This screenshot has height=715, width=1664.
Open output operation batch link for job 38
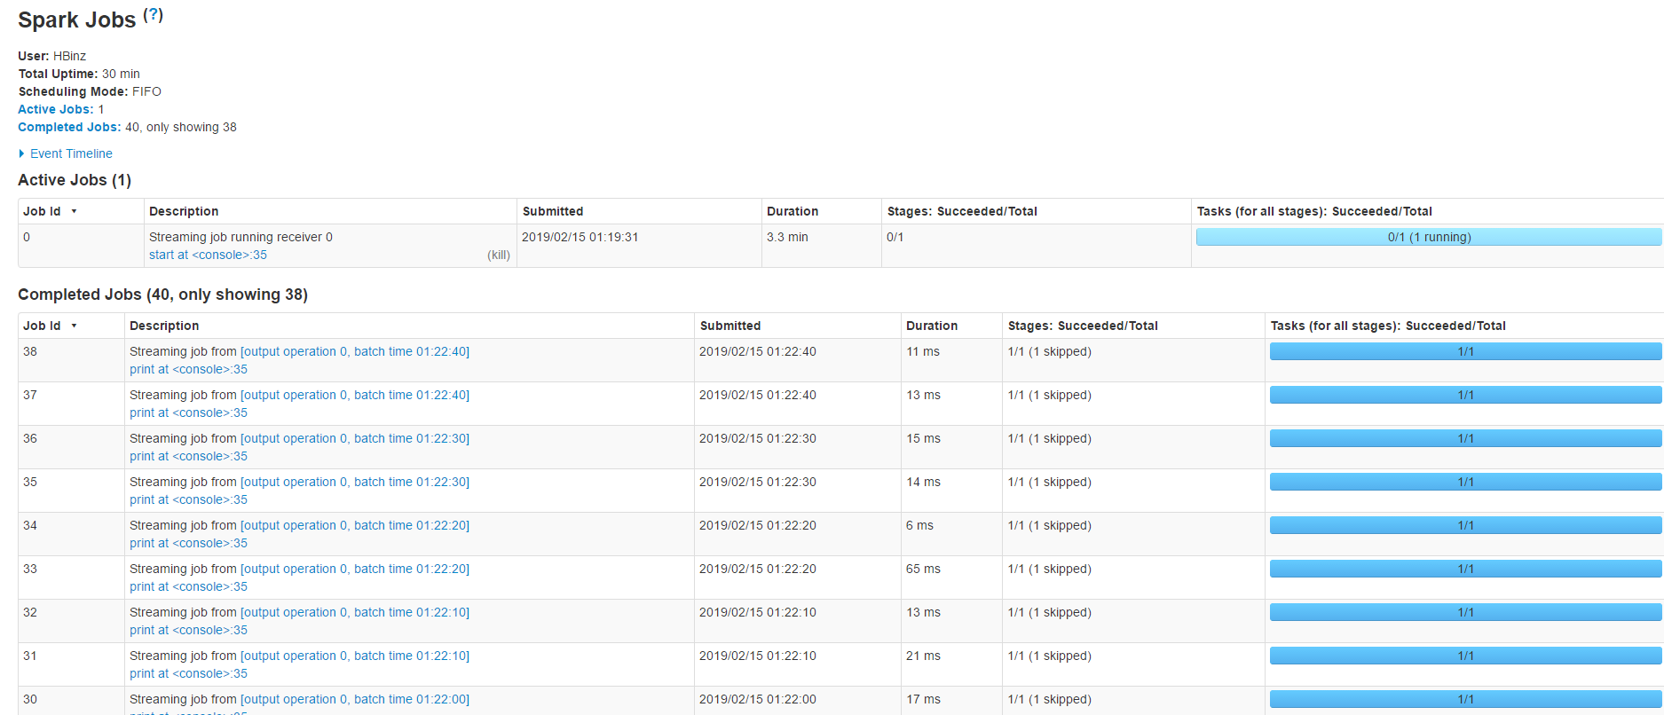355,351
